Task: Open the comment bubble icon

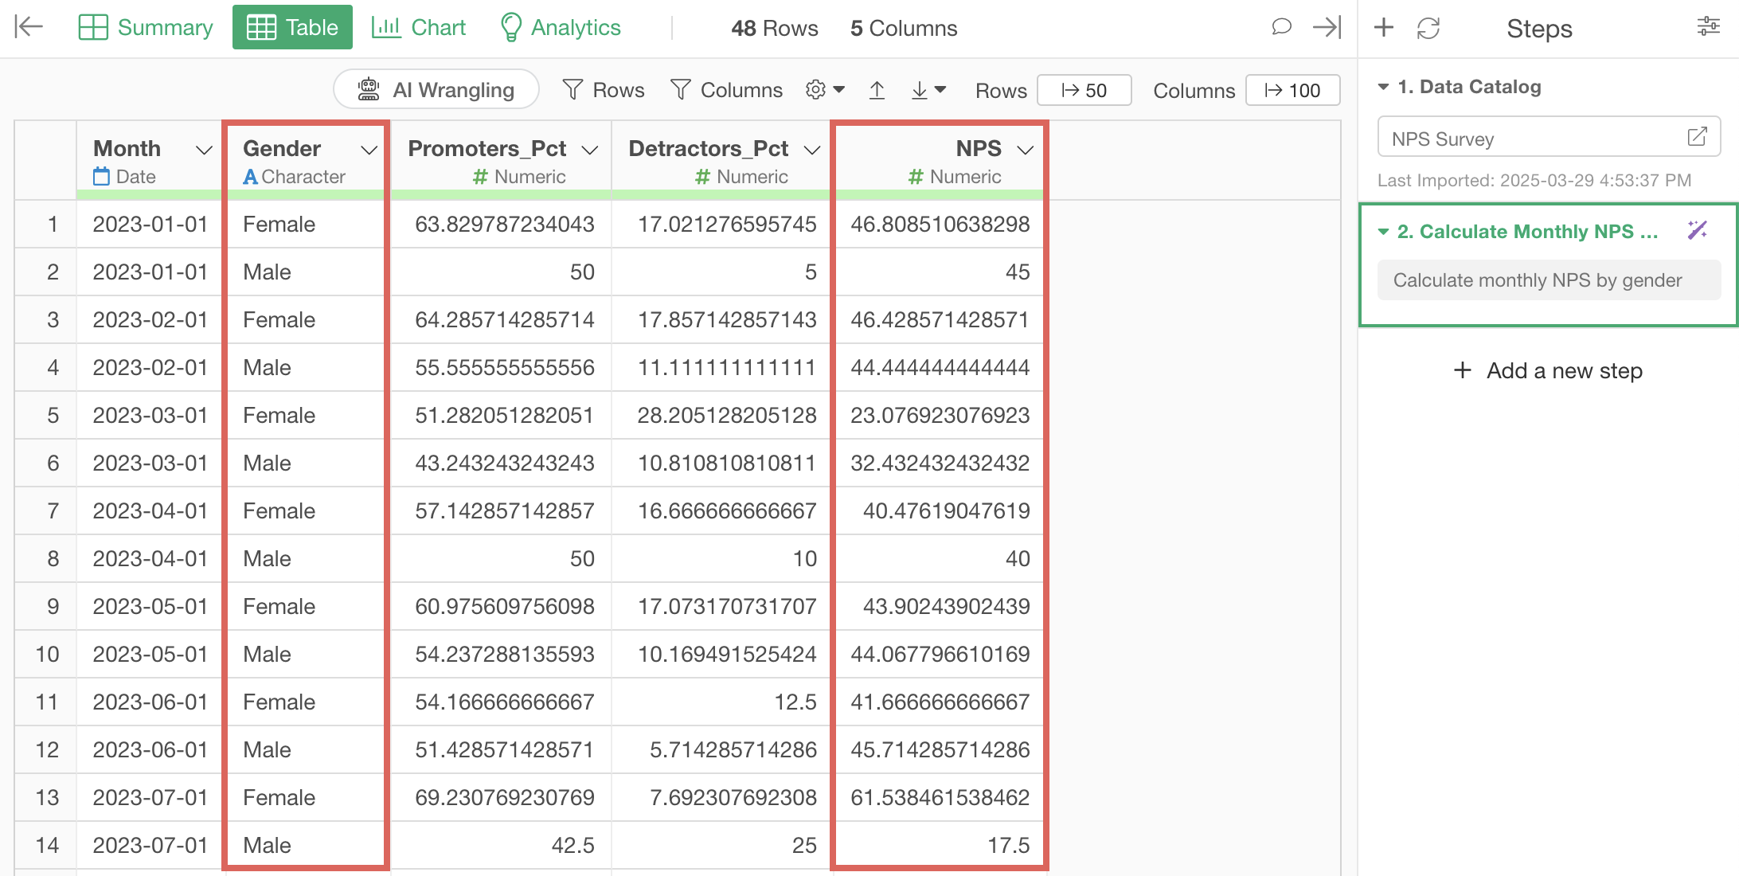Action: click(1281, 27)
